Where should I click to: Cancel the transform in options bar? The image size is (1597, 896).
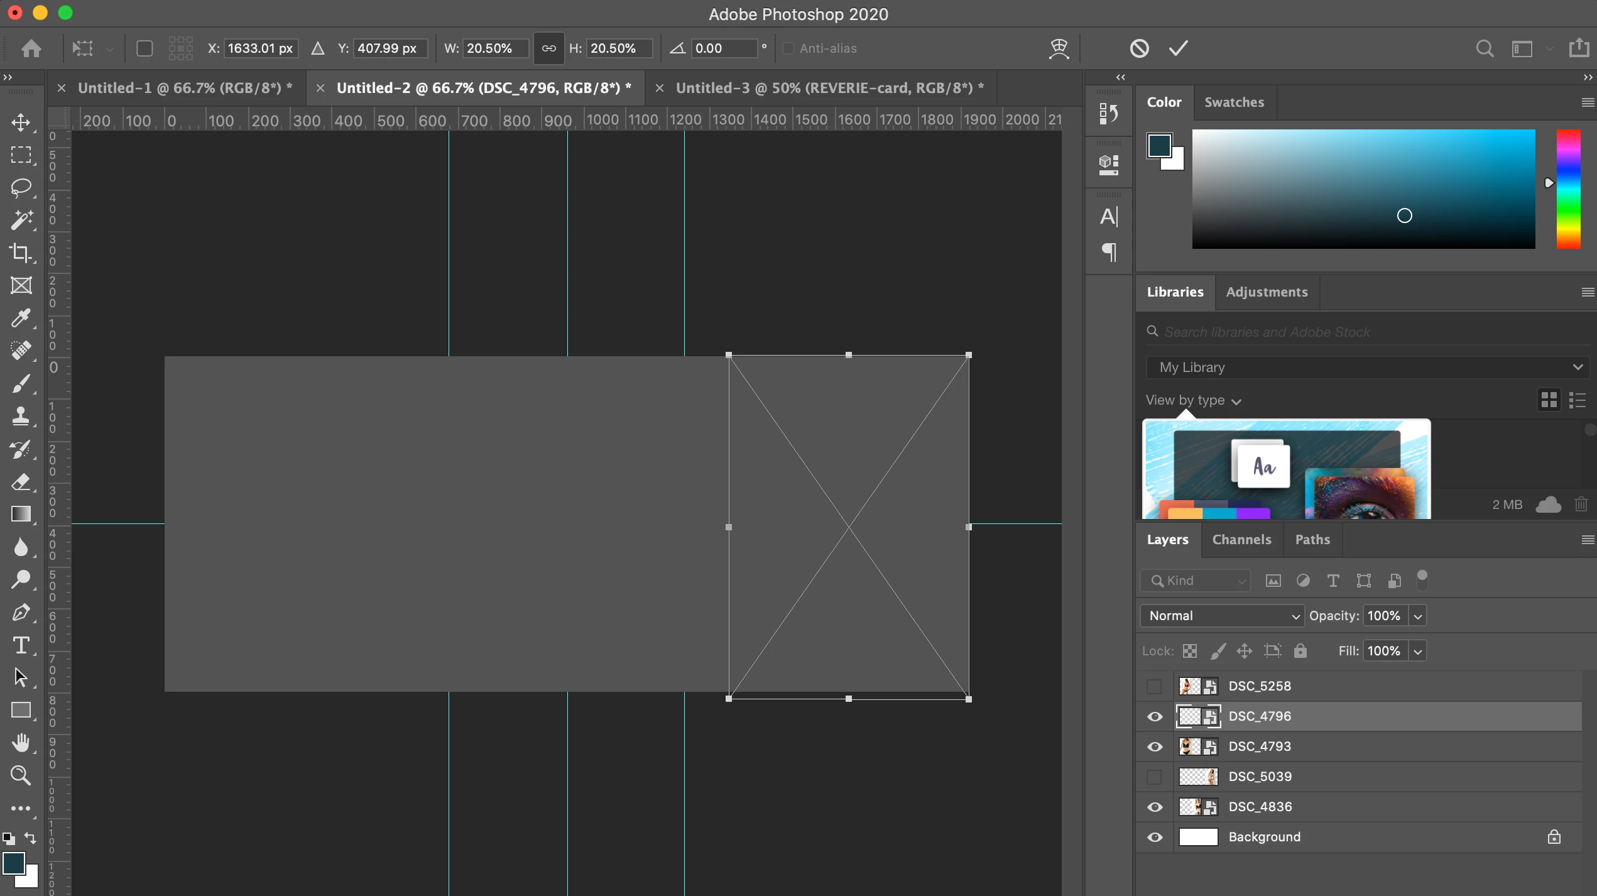click(x=1139, y=48)
